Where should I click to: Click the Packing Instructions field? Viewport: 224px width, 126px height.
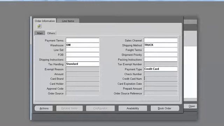coord(161,59)
